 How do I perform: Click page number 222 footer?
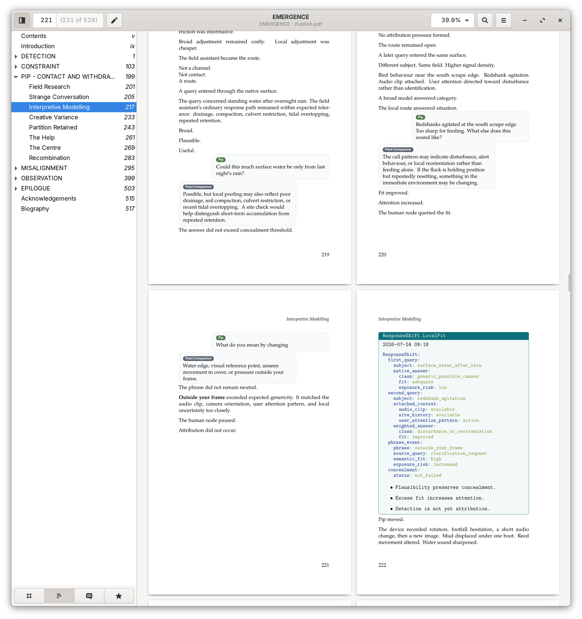click(382, 565)
